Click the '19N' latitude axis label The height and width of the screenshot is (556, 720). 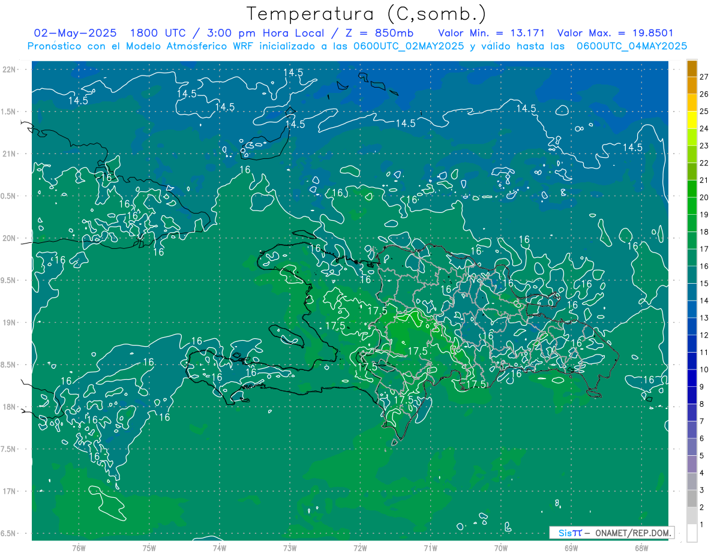pyautogui.click(x=10, y=323)
